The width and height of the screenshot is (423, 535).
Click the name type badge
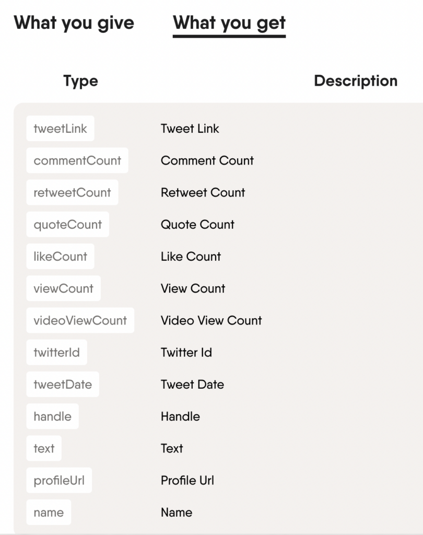pos(49,512)
